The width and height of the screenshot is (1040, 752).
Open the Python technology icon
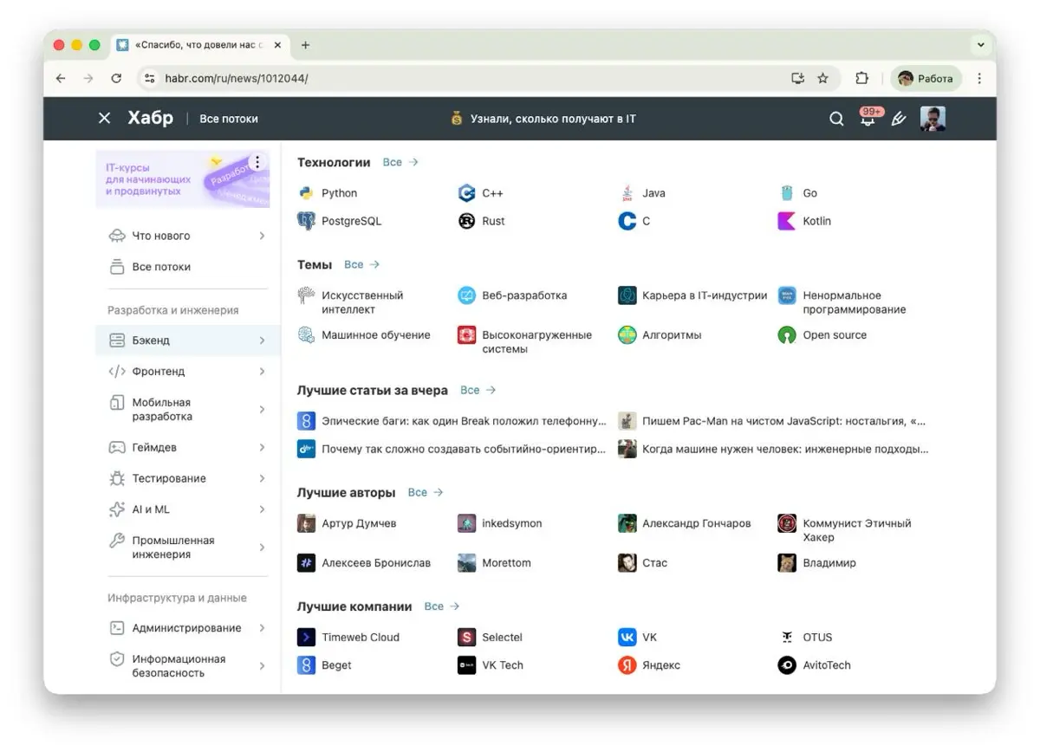click(x=306, y=193)
